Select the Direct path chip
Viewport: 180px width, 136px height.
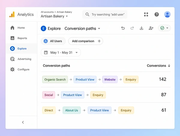coord(49,110)
